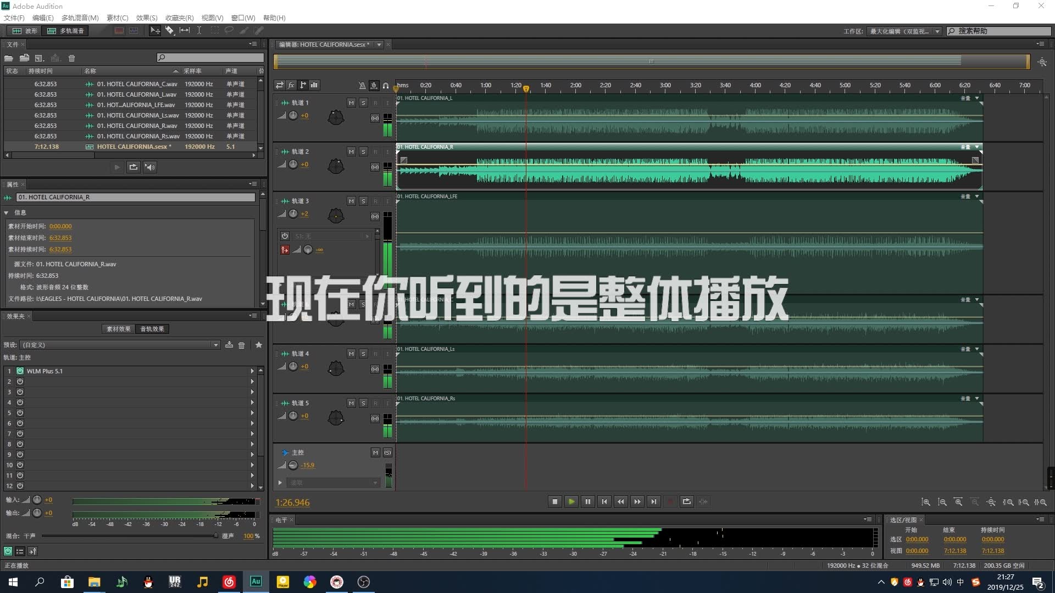Toggle the metronome icon
Viewport: 1055px width, 593px height.
(x=362, y=85)
